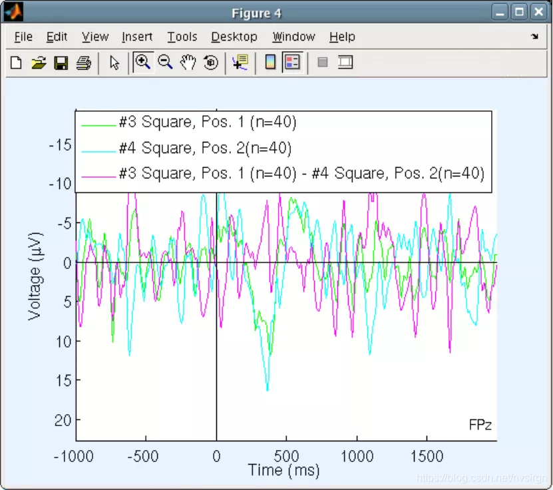The width and height of the screenshot is (553, 490).
Task: Click the magenta line sample in legend
Action: click(x=98, y=176)
